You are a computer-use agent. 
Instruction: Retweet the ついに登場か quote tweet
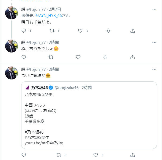pos(59,155)
